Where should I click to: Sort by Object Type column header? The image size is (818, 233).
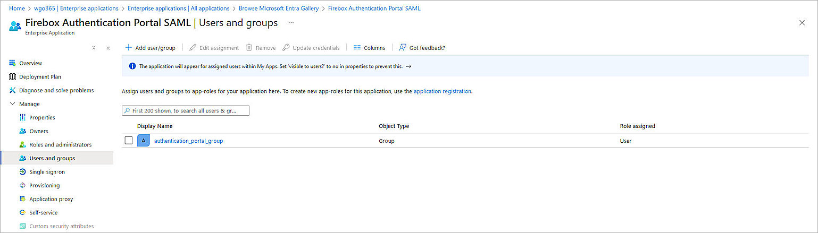[394, 126]
